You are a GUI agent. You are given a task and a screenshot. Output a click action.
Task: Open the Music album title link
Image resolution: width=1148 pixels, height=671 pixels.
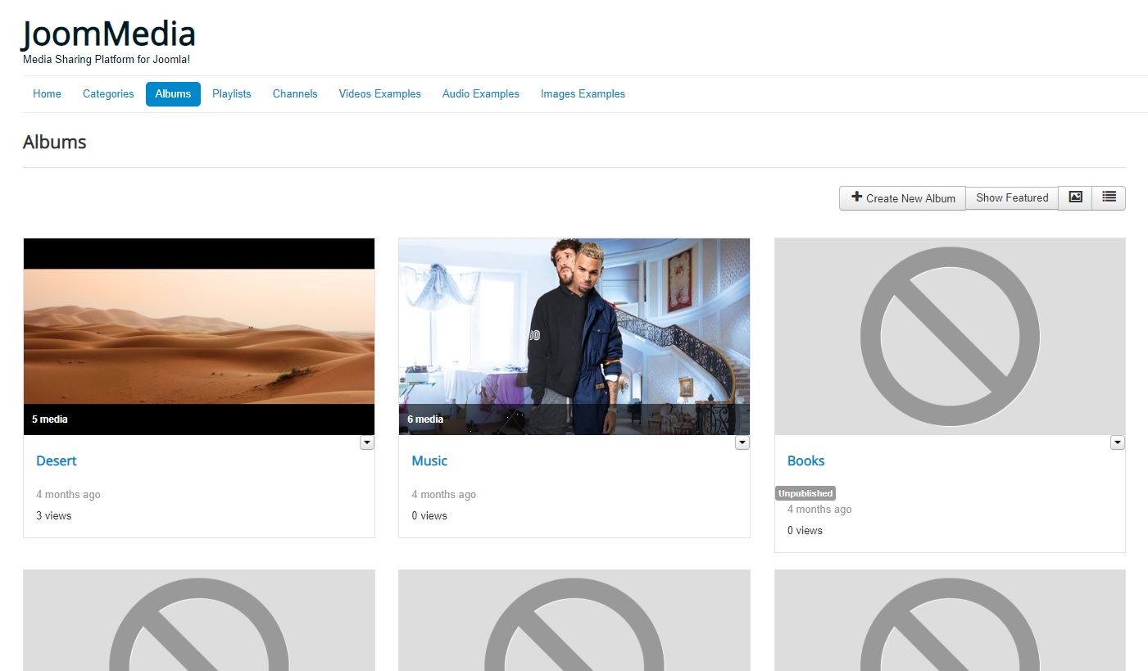click(429, 461)
